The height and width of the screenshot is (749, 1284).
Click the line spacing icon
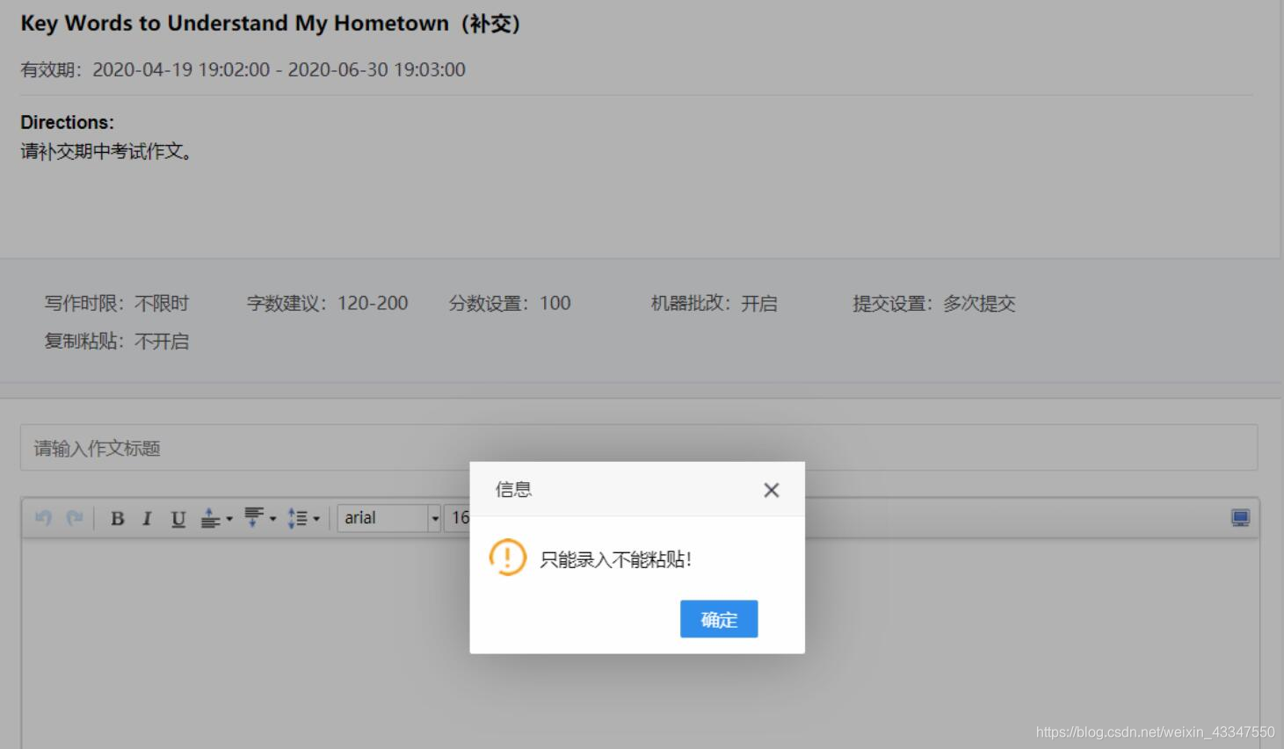point(298,517)
